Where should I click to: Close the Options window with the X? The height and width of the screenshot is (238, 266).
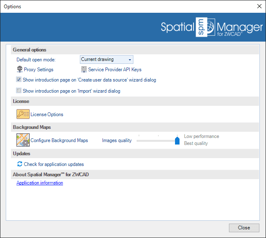[259, 6]
